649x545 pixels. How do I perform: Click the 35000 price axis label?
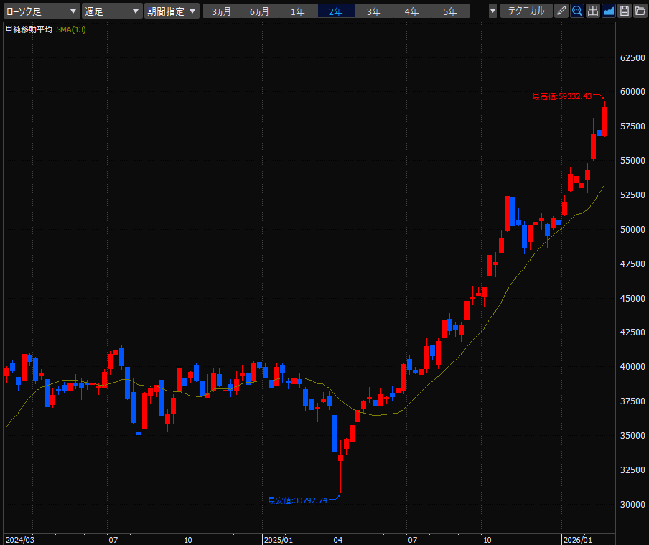click(x=632, y=436)
